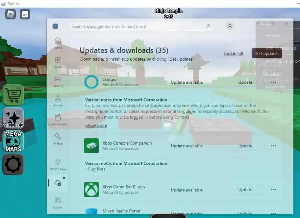Image resolution: width=300 pixels, height=218 pixels.
Task: Click the Ninja Temple map title
Action: point(168,11)
